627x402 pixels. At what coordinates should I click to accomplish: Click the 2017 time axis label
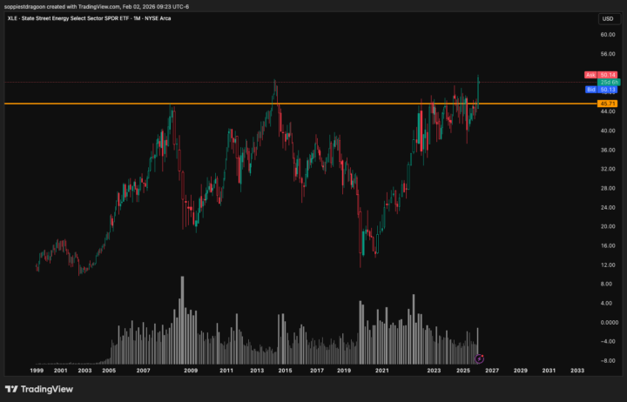(317, 371)
